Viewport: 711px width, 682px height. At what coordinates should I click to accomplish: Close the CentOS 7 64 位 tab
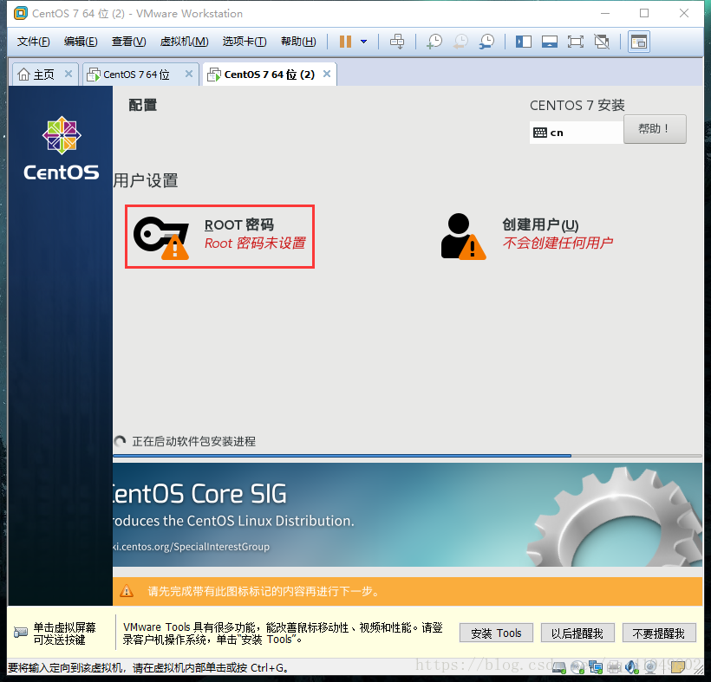(x=189, y=74)
